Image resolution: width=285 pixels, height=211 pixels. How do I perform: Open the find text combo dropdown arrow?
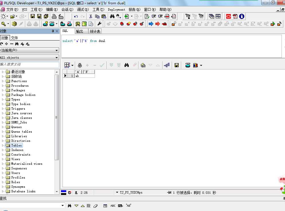coord(63,206)
